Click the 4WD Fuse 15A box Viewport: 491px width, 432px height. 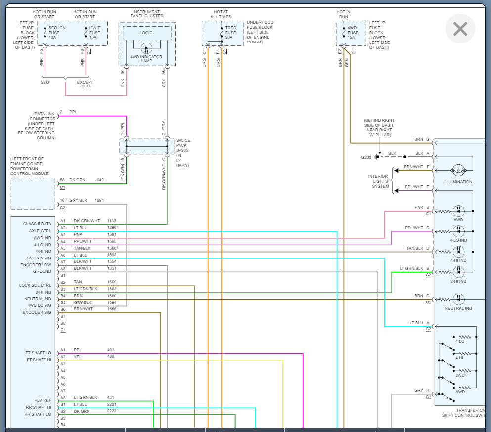[351, 34]
